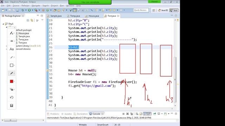225x126 pixels.
Task: Click the undo annotation icon
Action: coord(12,97)
